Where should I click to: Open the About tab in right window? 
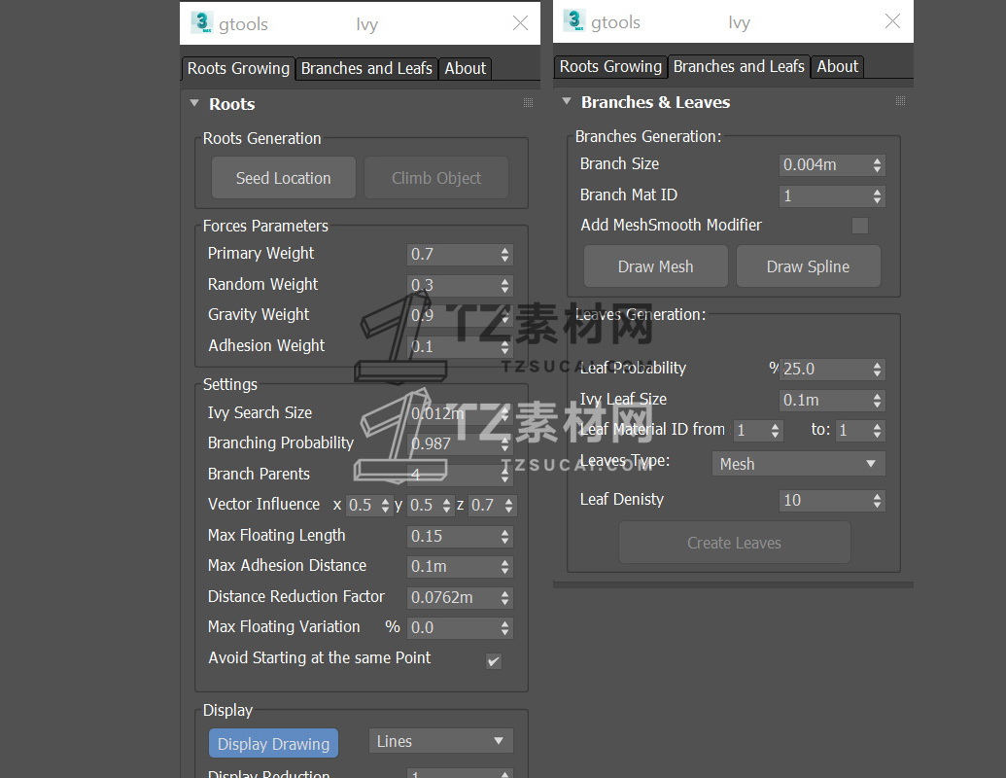[x=837, y=66]
